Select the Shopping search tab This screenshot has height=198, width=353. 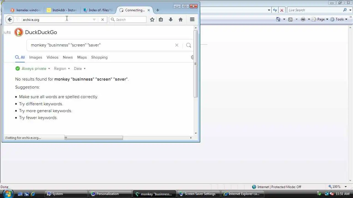click(99, 57)
